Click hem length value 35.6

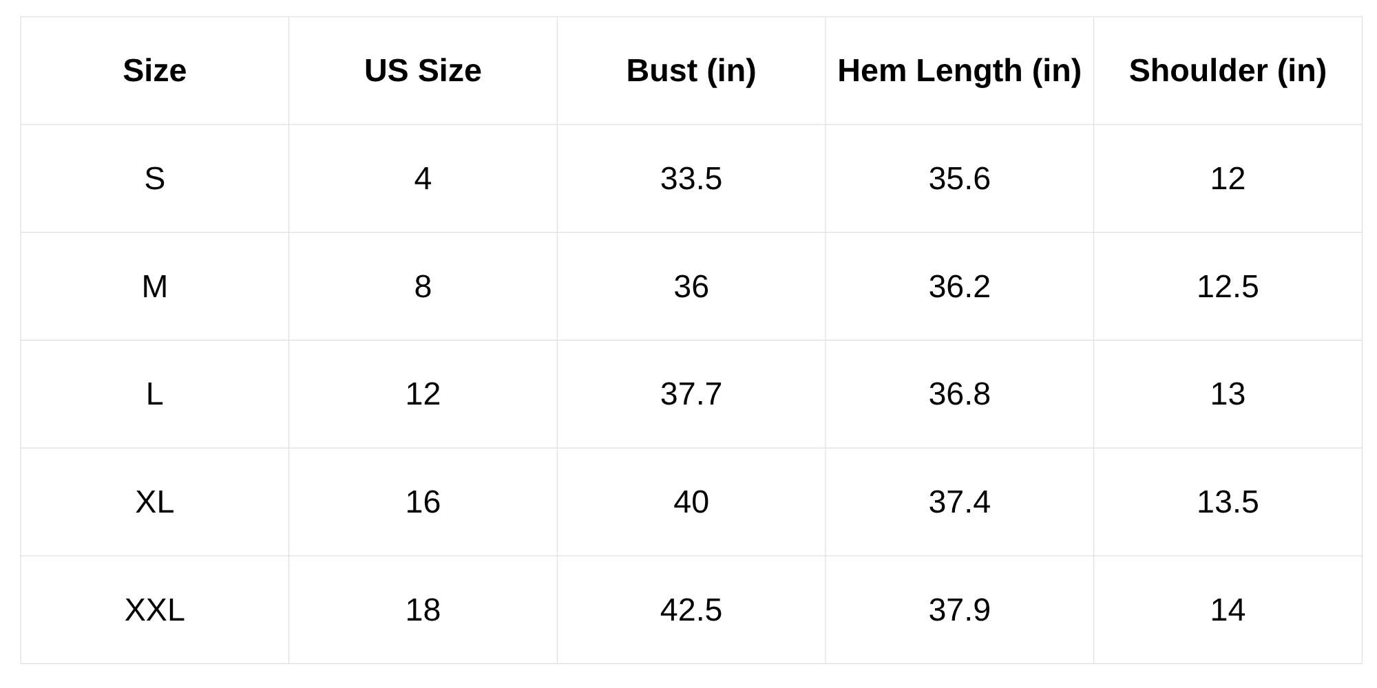959,179
